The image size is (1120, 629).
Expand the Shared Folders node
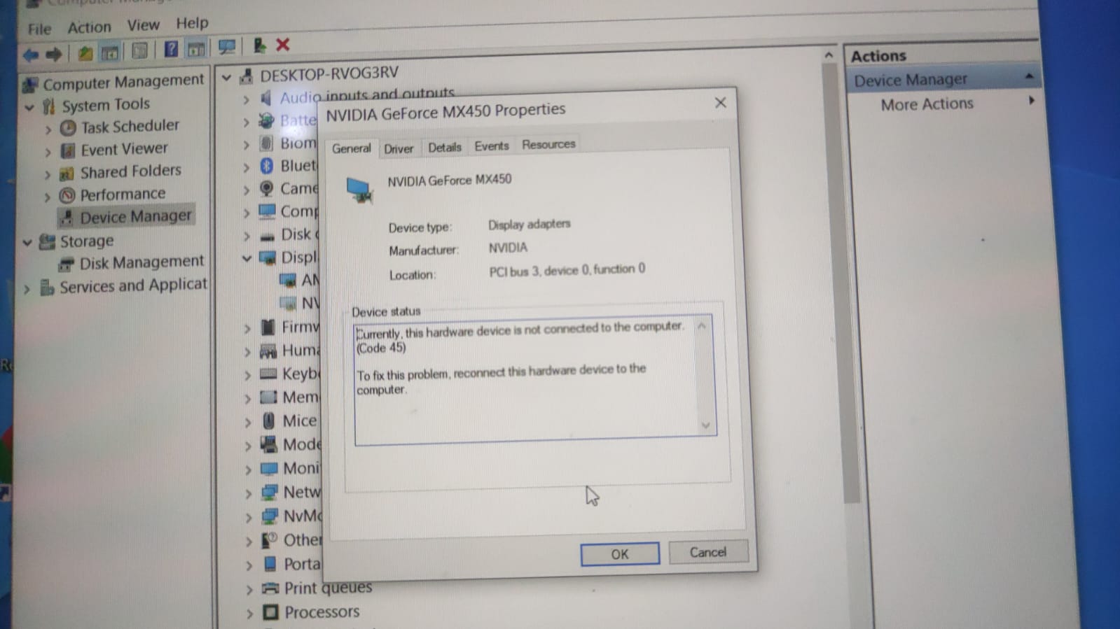coord(47,174)
